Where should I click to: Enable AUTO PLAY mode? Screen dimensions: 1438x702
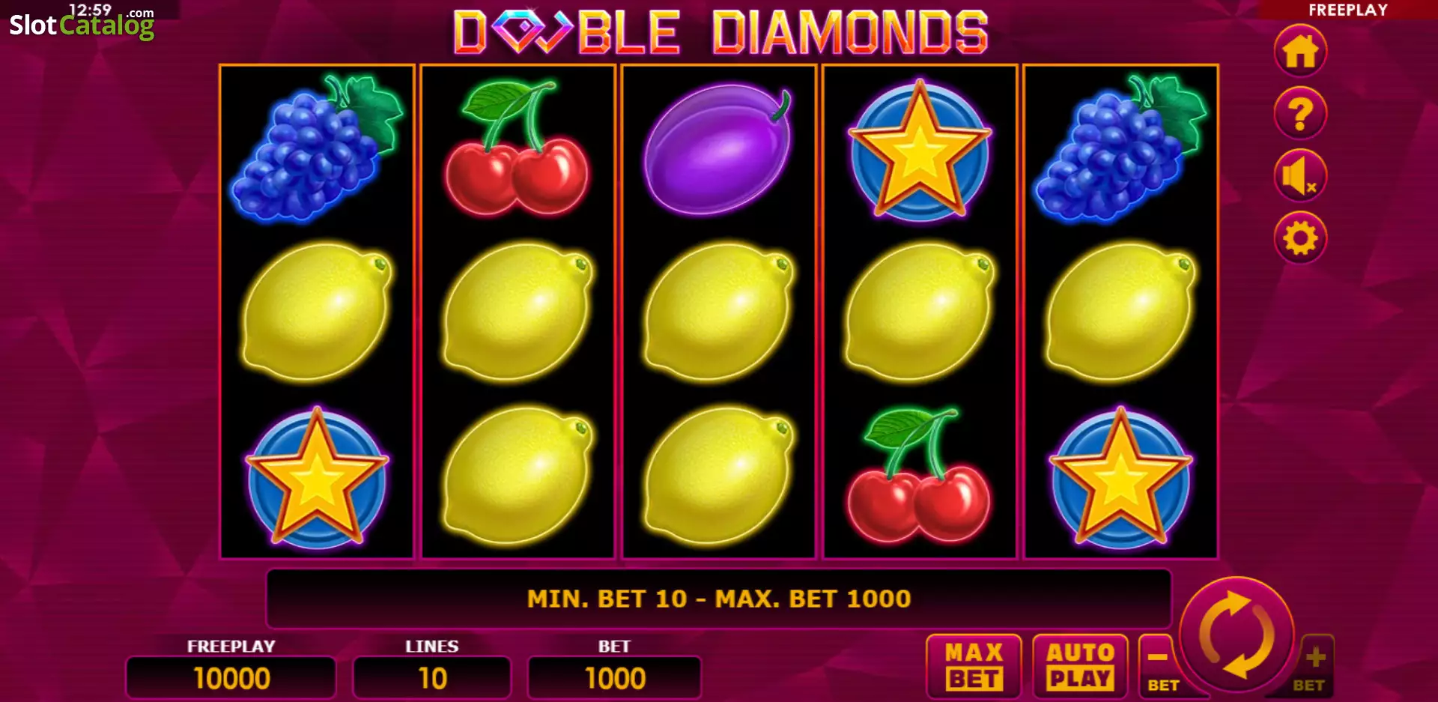click(x=1079, y=666)
